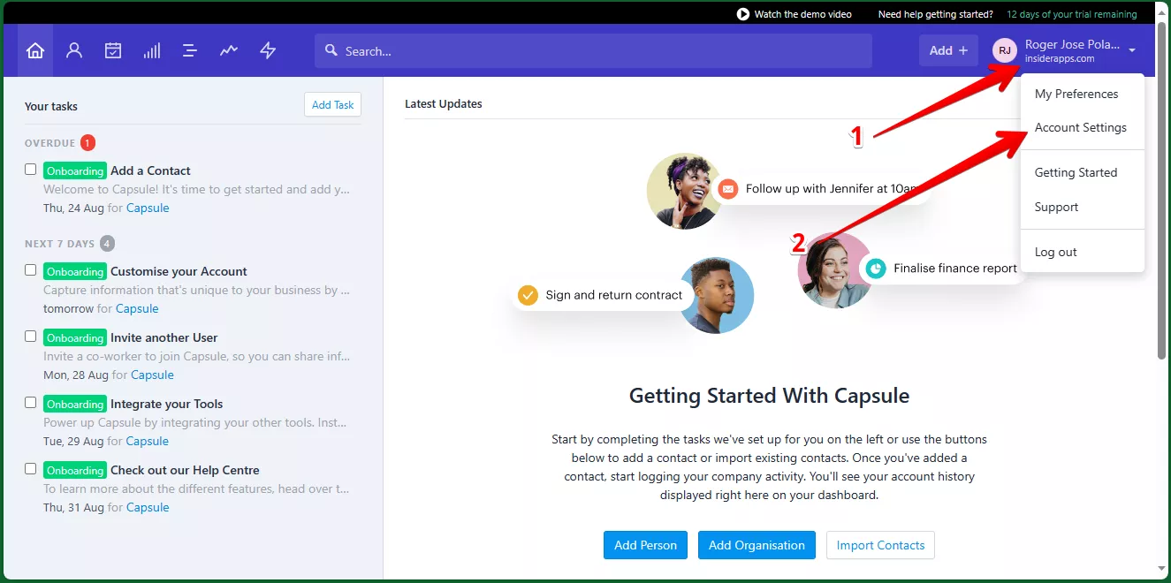This screenshot has width=1171, height=583.
Task: Open the Reports line graph icon
Action: [229, 50]
